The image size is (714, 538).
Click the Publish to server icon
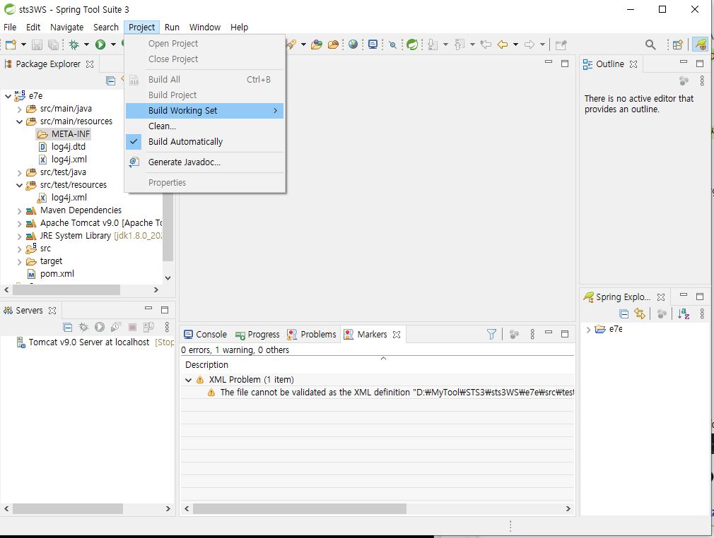pos(149,327)
